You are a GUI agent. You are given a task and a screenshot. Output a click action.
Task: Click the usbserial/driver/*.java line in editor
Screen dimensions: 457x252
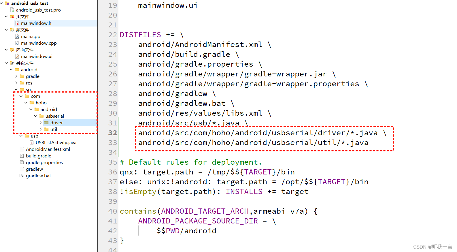tap(262, 133)
